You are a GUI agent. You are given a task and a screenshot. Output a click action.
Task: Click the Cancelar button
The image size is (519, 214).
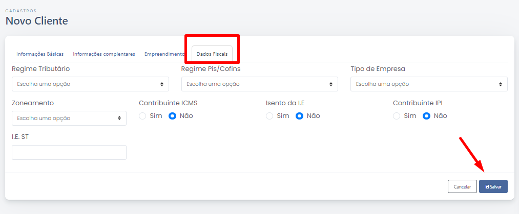(x=462, y=186)
